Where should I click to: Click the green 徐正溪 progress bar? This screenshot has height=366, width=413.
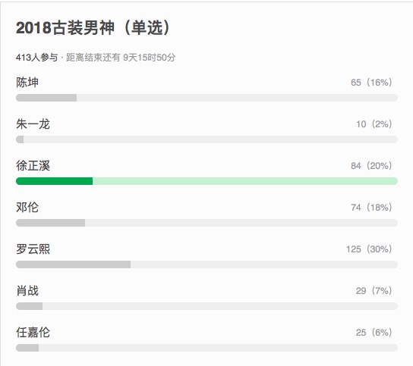206,181
